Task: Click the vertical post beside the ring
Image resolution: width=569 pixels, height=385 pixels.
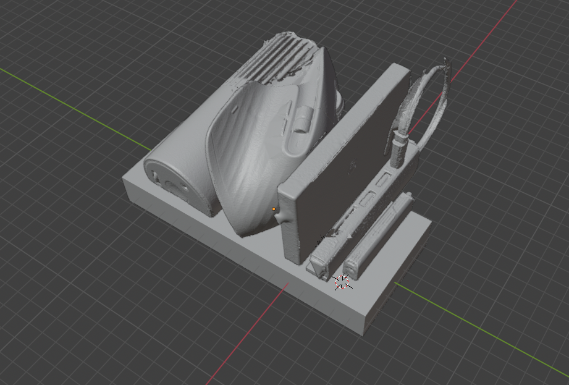Action: 398,148
